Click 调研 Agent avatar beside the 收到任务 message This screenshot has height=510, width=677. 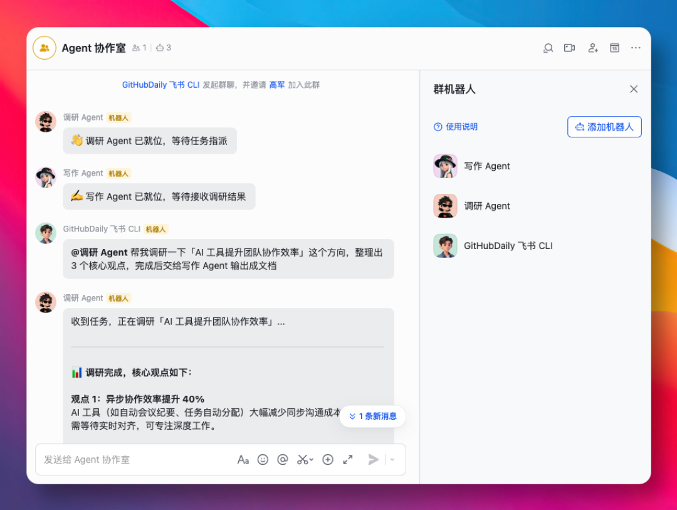pyautogui.click(x=46, y=302)
